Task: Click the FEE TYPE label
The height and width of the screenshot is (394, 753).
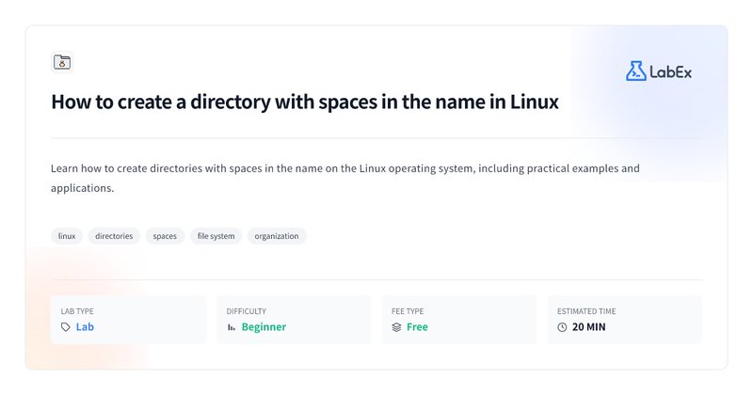Action: 408,311
